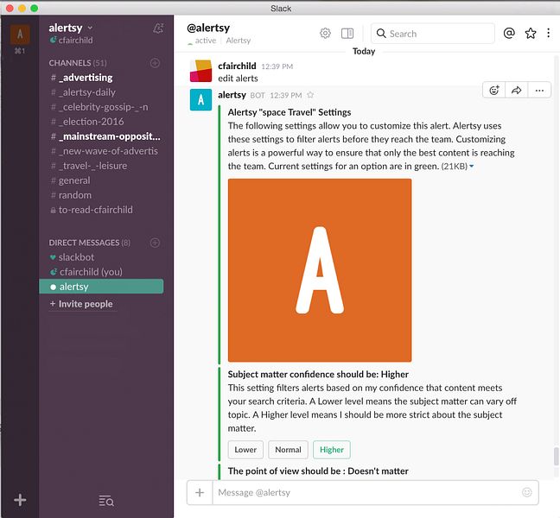Image resolution: width=560 pixels, height=518 pixels.
Task: Open the quick switcher icon at sidebar bottom
Action: [x=106, y=501]
